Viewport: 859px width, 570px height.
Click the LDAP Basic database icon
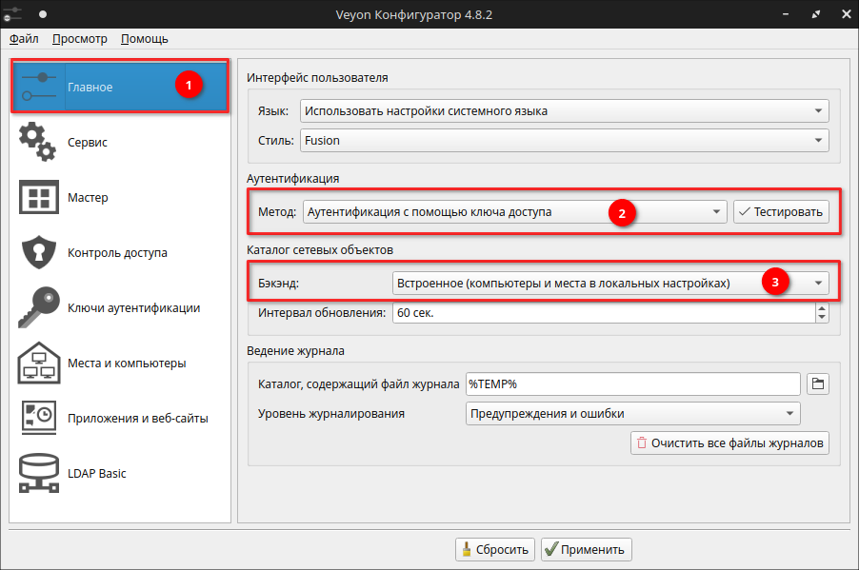pos(38,473)
